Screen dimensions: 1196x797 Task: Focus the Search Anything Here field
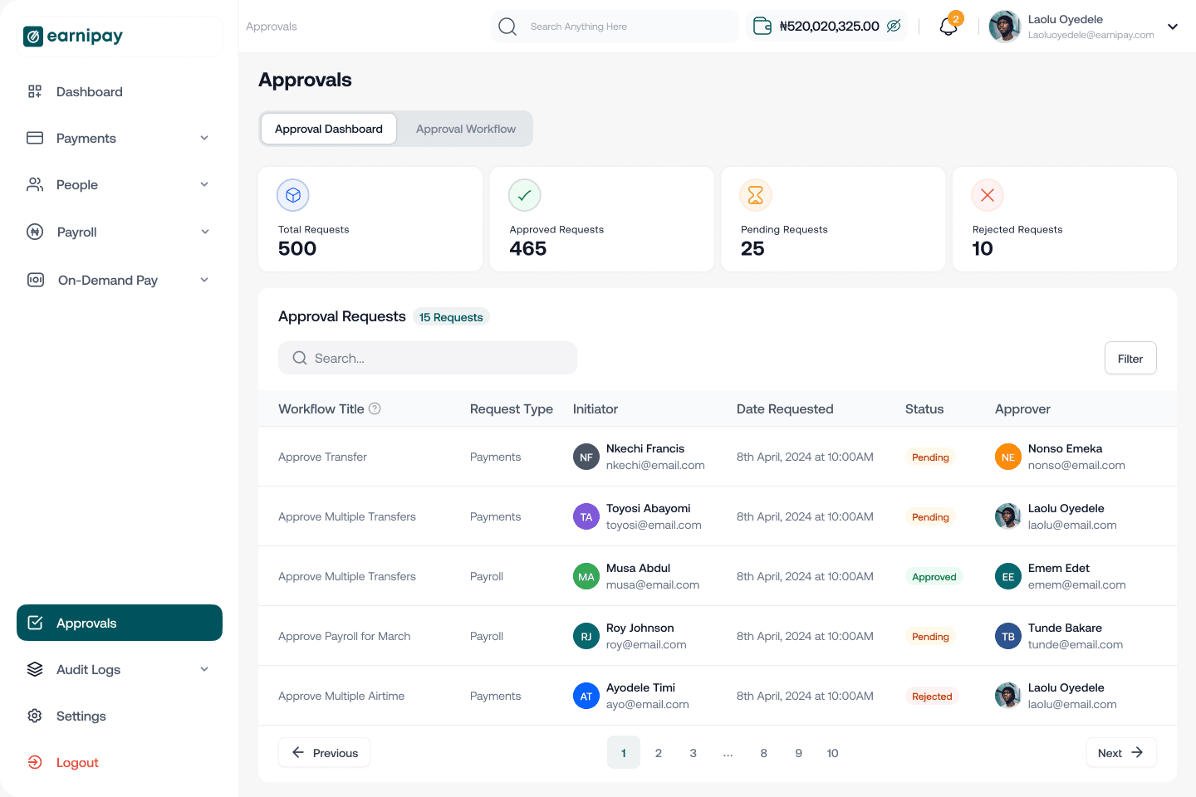[x=615, y=27]
